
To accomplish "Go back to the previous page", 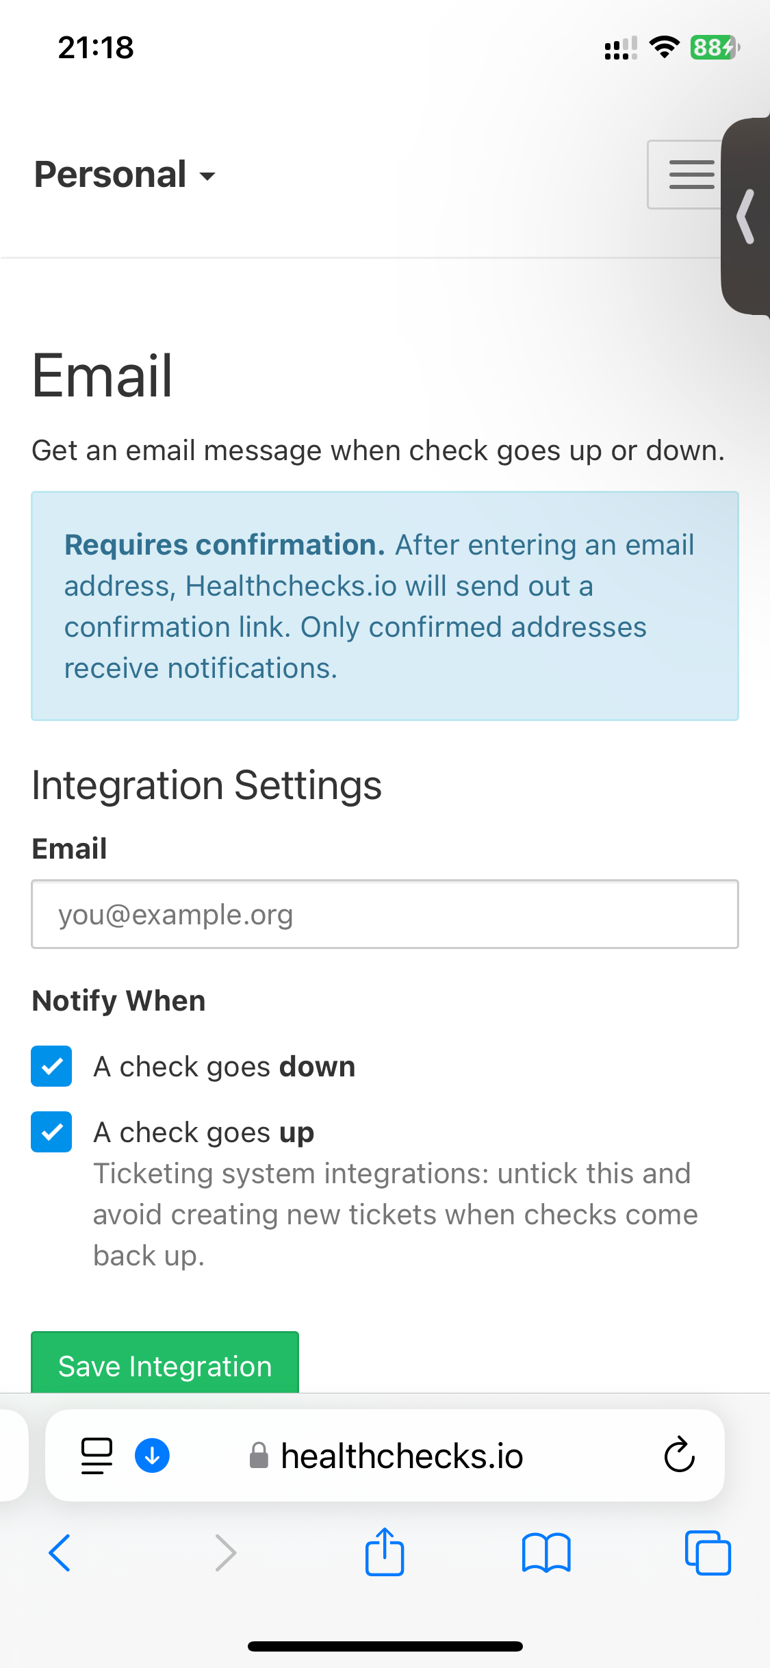I will click(60, 1552).
